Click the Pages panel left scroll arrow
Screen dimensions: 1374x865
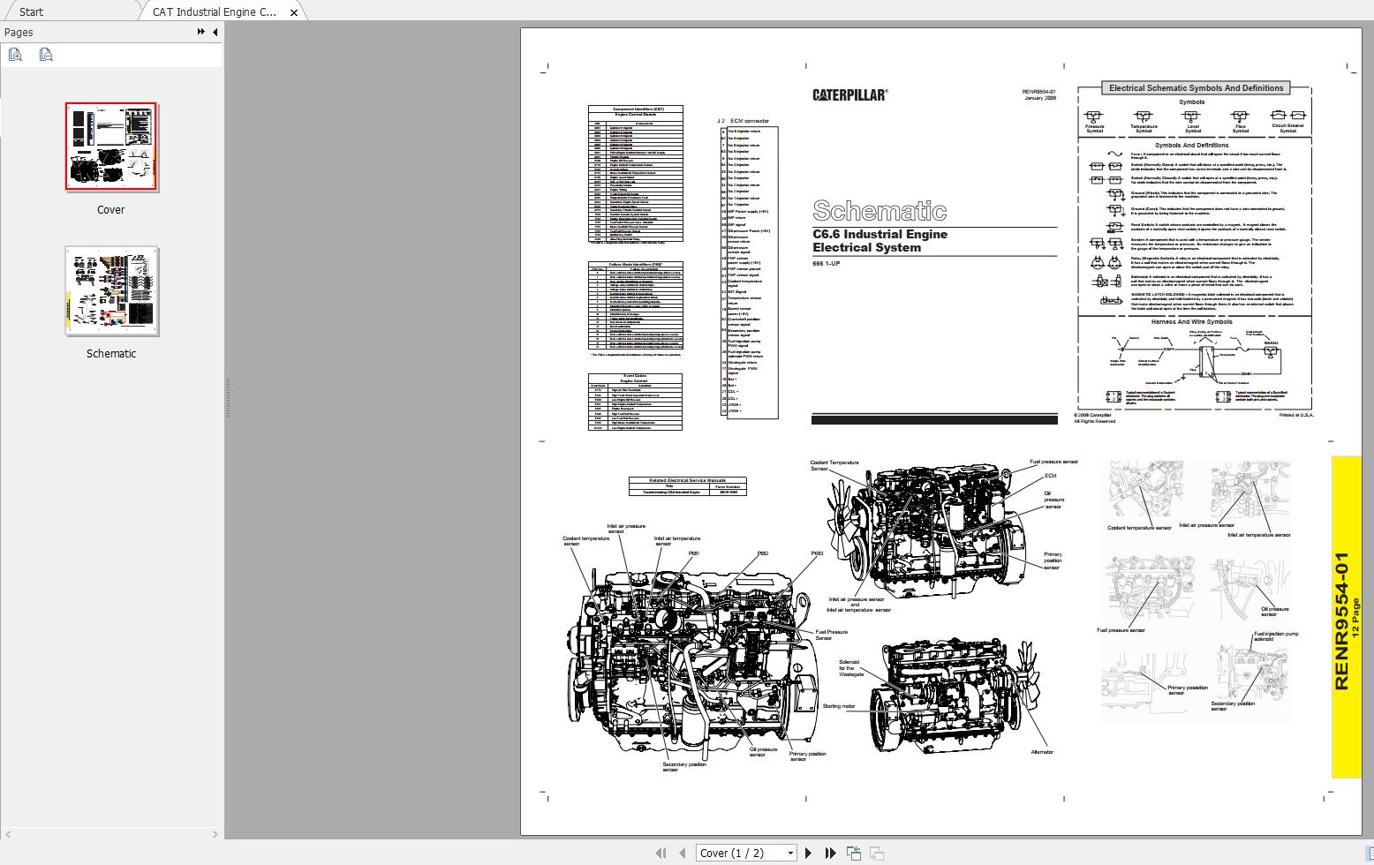pyautogui.click(x=8, y=833)
